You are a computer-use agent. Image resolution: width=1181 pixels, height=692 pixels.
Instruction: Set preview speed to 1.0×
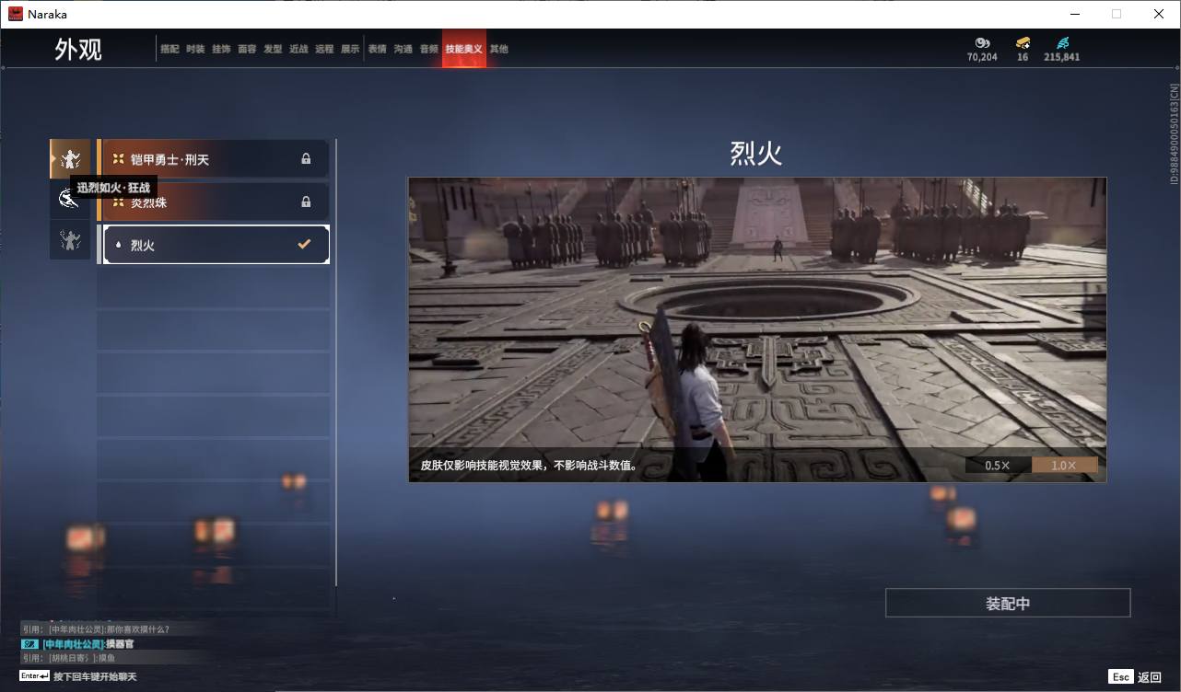(1064, 465)
